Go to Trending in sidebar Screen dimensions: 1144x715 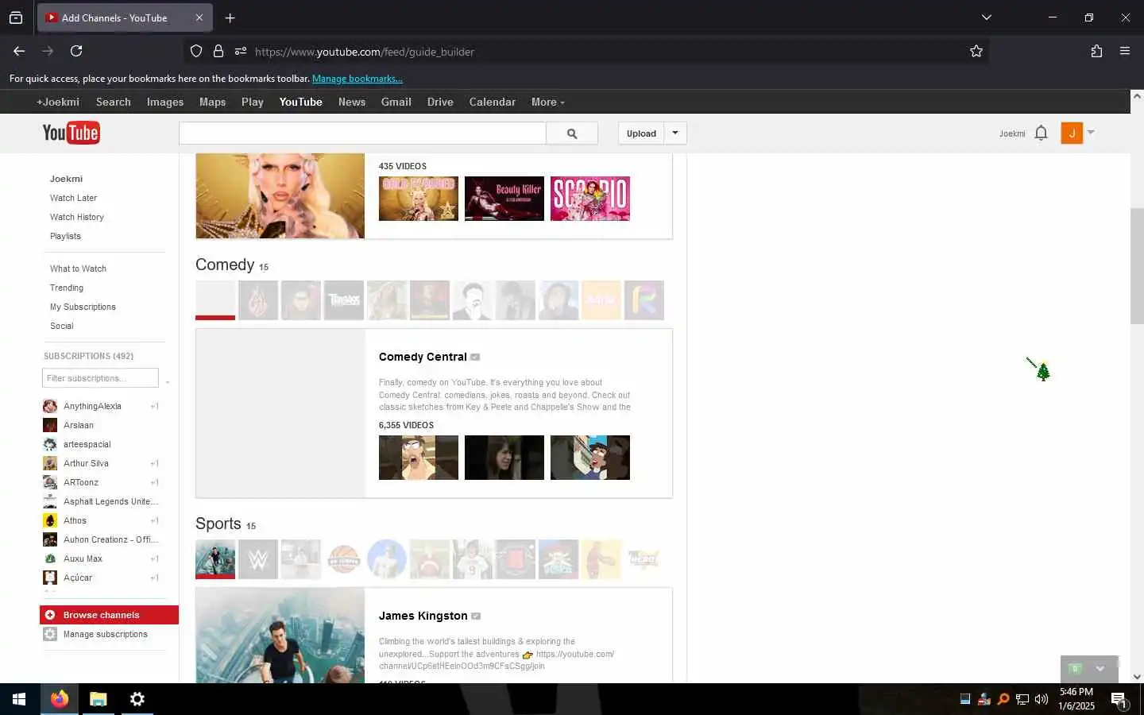coord(66,288)
